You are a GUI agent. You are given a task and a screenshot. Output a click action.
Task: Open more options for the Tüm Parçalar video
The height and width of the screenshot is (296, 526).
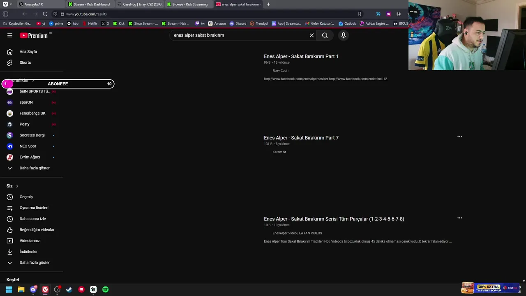tap(459, 218)
